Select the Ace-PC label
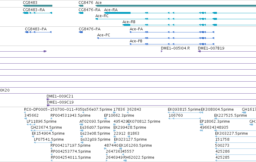 click(103, 35)
